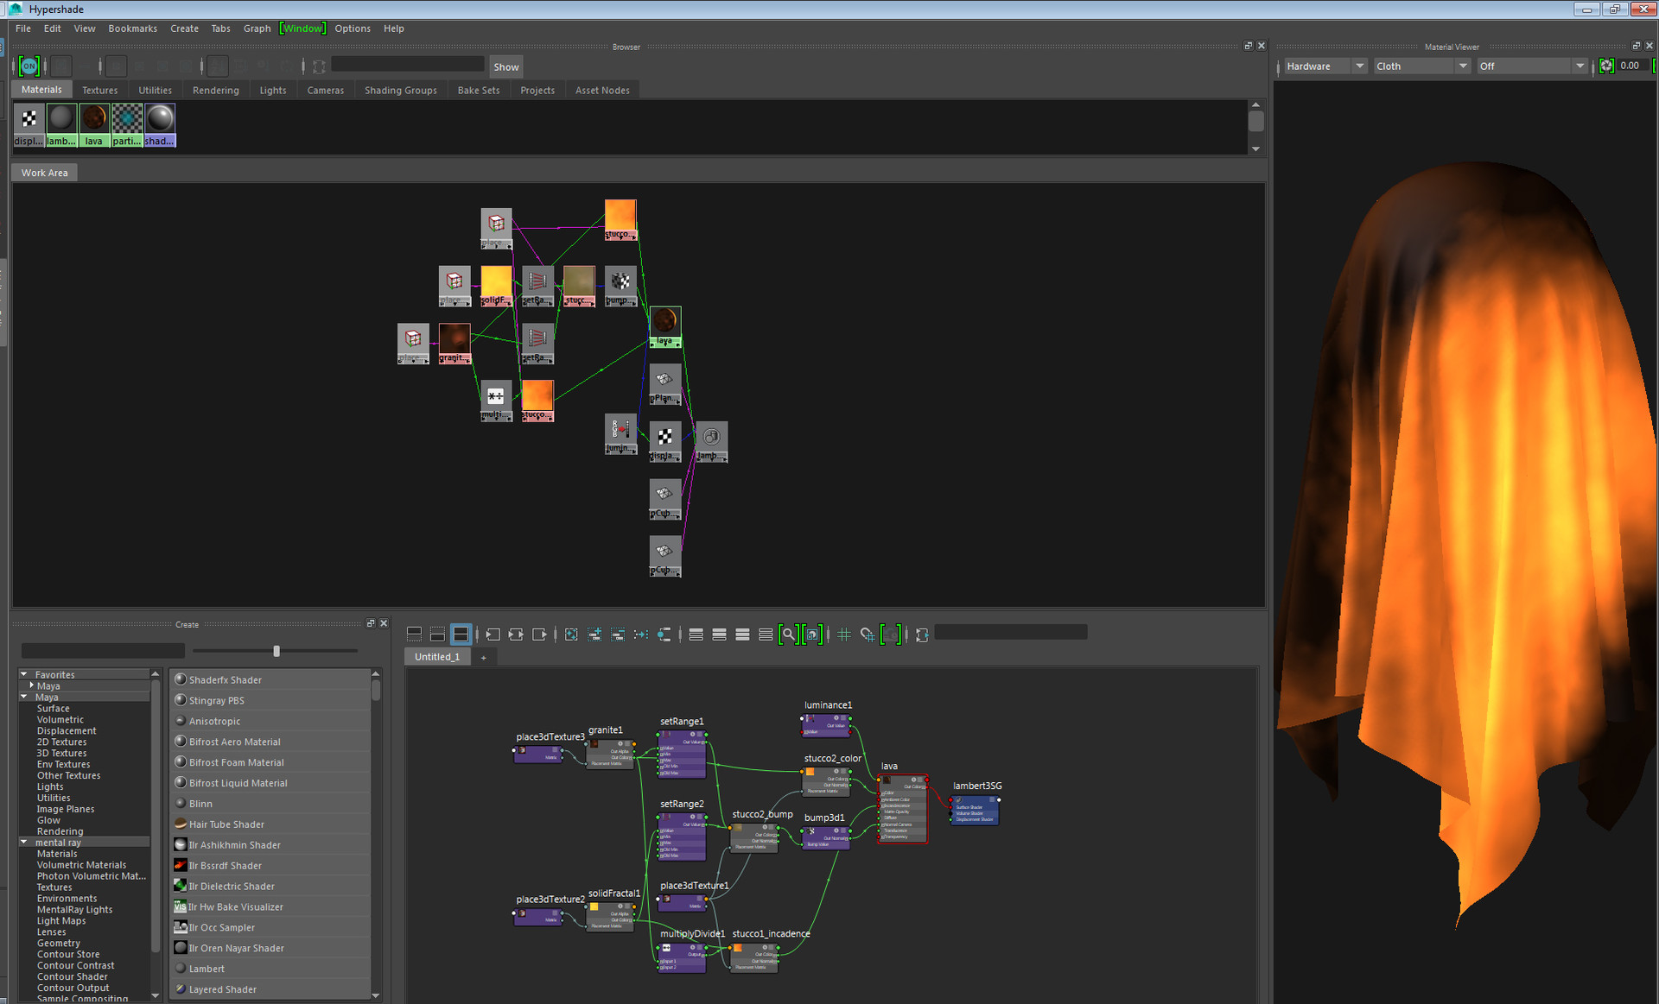Add a new node editor tab

[484, 658]
